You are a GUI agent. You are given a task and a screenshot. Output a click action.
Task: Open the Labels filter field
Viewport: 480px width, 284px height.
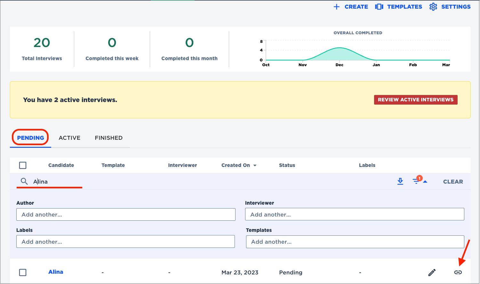point(125,241)
